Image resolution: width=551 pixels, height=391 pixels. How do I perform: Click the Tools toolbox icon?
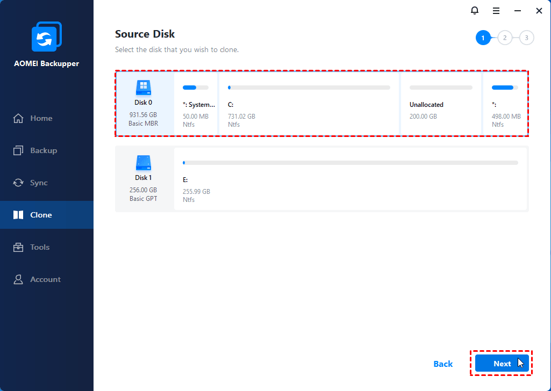coord(19,247)
